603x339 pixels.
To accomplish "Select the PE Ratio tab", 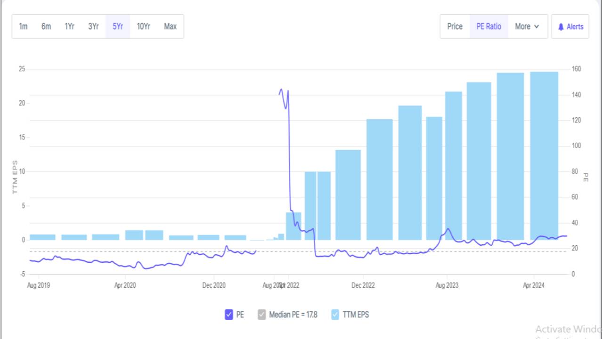I will [489, 26].
